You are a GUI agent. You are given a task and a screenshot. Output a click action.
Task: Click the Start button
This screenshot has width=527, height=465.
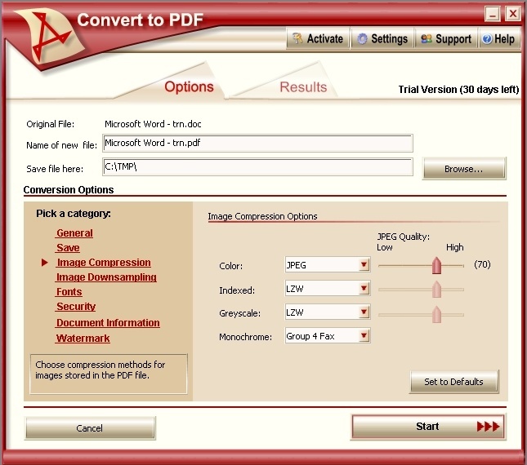pyautogui.click(x=428, y=427)
